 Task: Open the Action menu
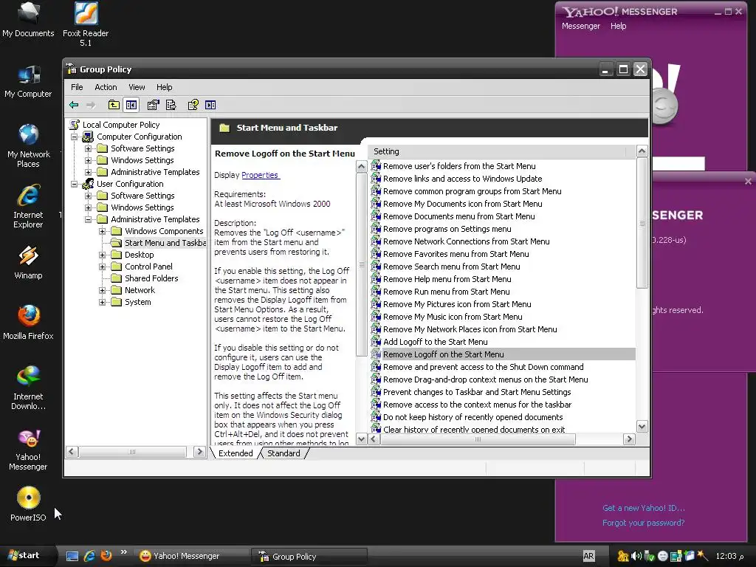(106, 87)
